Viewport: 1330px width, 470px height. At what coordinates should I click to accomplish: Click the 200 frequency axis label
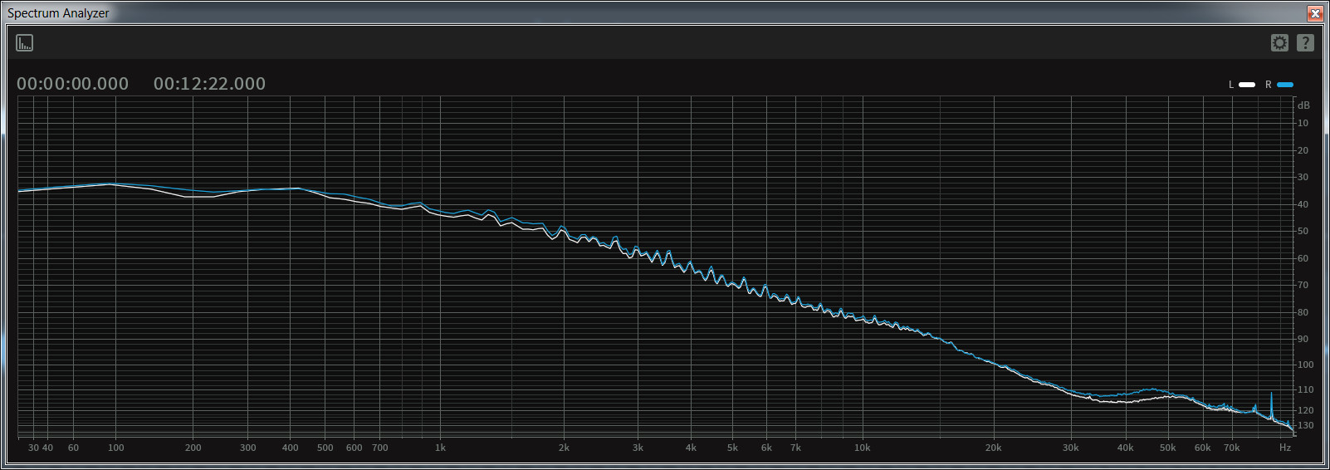(x=193, y=448)
